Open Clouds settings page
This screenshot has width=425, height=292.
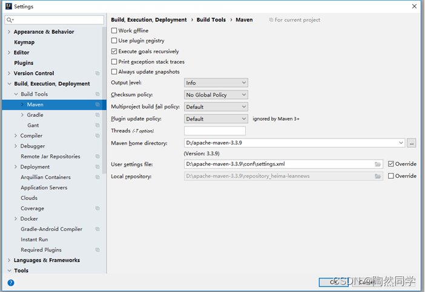29,198
